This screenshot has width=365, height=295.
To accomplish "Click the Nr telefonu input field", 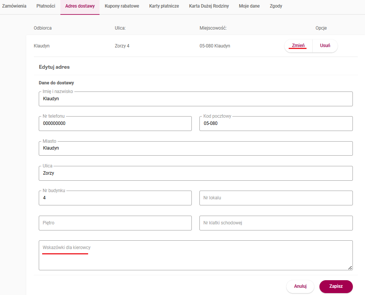I will pos(115,124).
